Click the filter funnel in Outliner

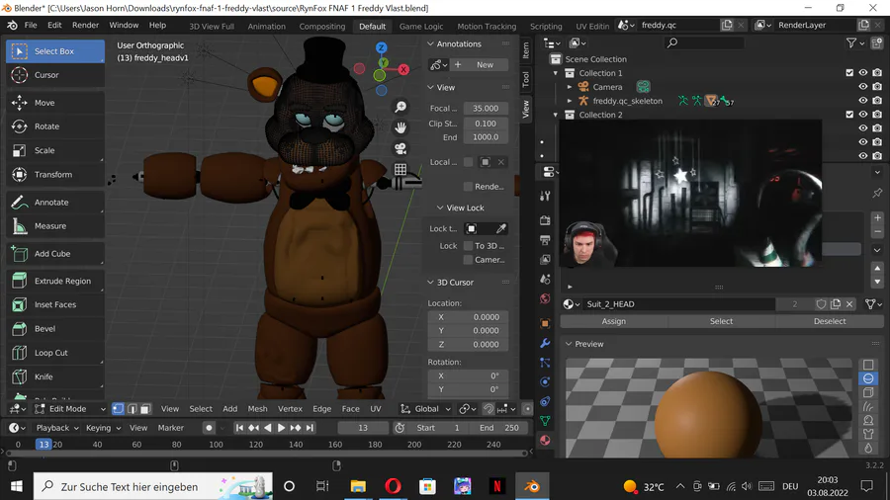click(x=851, y=43)
